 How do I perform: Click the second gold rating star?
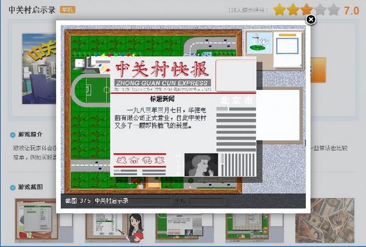tap(293, 10)
